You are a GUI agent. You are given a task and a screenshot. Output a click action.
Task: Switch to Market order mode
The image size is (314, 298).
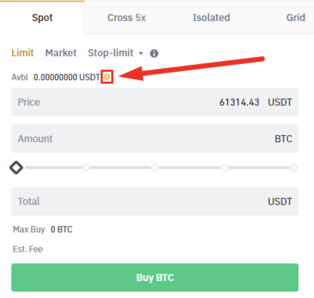click(61, 53)
